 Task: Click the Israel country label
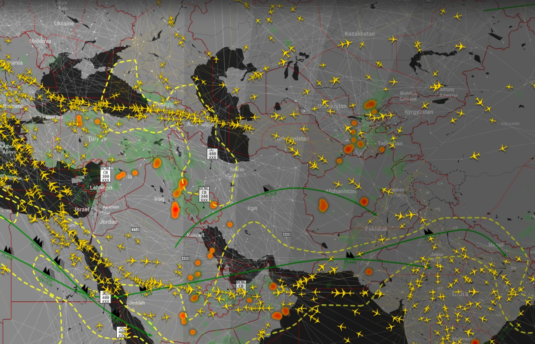(x=82, y=210)
